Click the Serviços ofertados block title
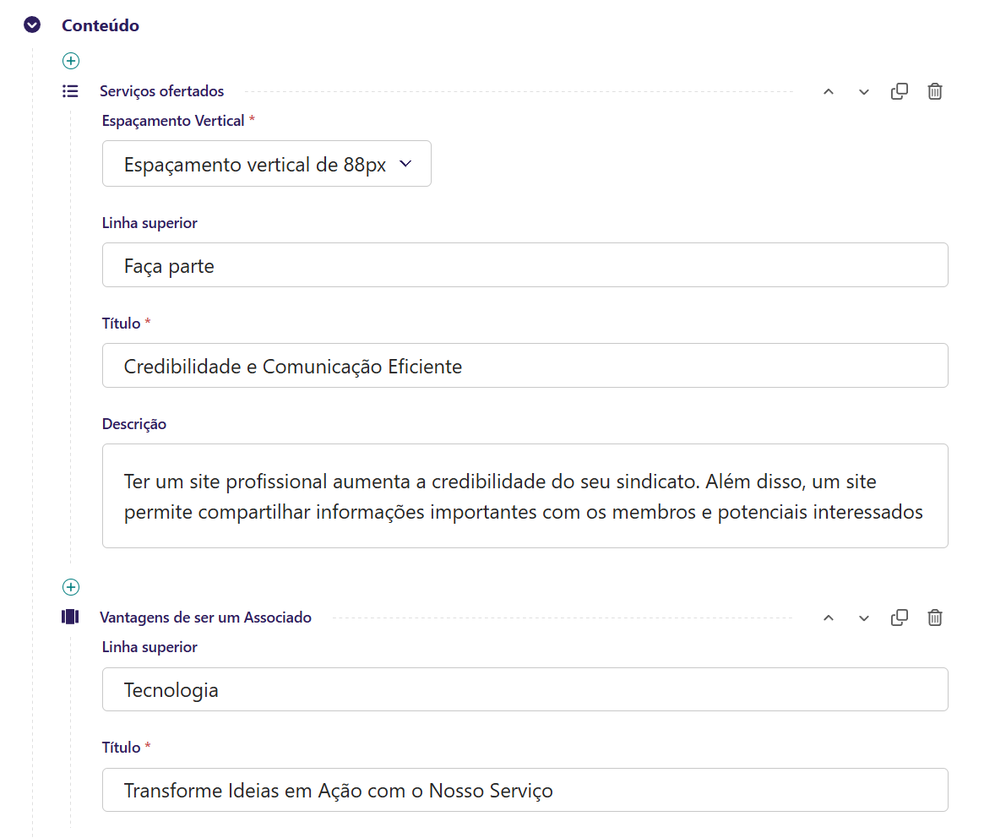Screen dimensions: 995x838 point(162,91)
